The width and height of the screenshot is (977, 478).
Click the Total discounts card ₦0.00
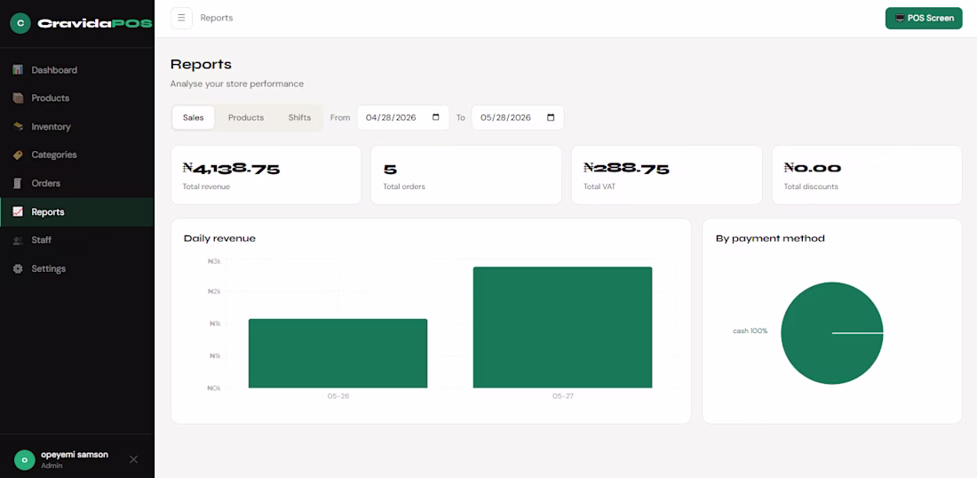coord(867,175)
